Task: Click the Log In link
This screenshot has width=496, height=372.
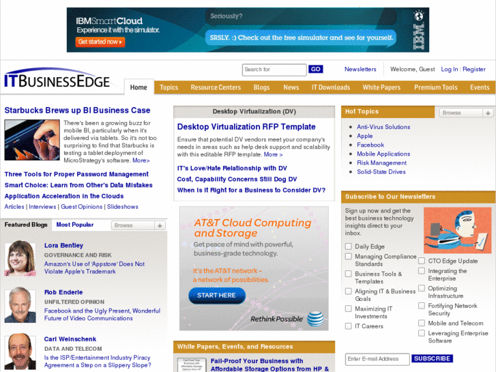Action: 450,69
